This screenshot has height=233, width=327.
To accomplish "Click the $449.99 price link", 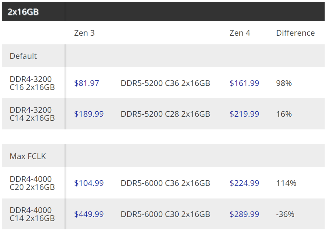I will coord(89,214).
